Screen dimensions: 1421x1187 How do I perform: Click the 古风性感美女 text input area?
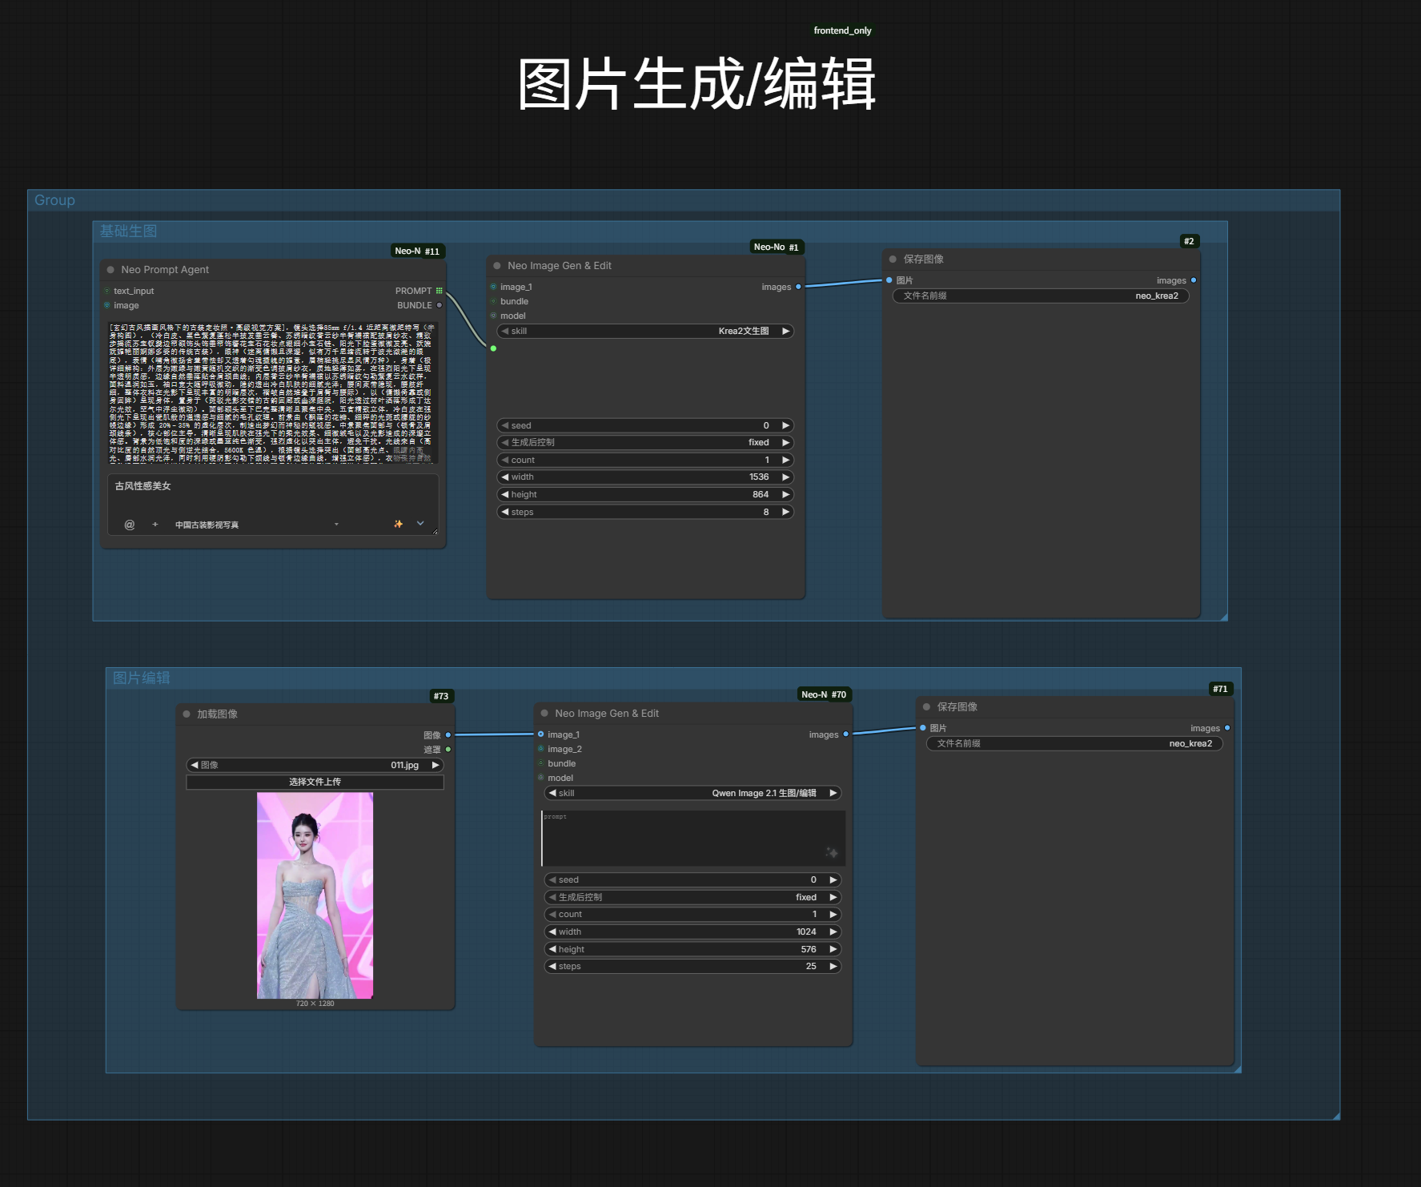coord(273,495)
